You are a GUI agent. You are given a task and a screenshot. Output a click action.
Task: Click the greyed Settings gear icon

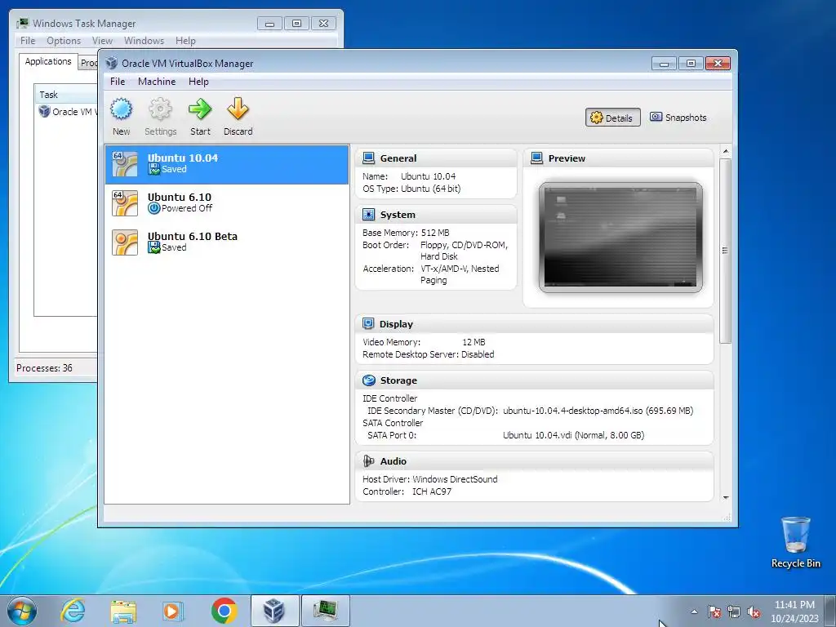click(160, 109)
